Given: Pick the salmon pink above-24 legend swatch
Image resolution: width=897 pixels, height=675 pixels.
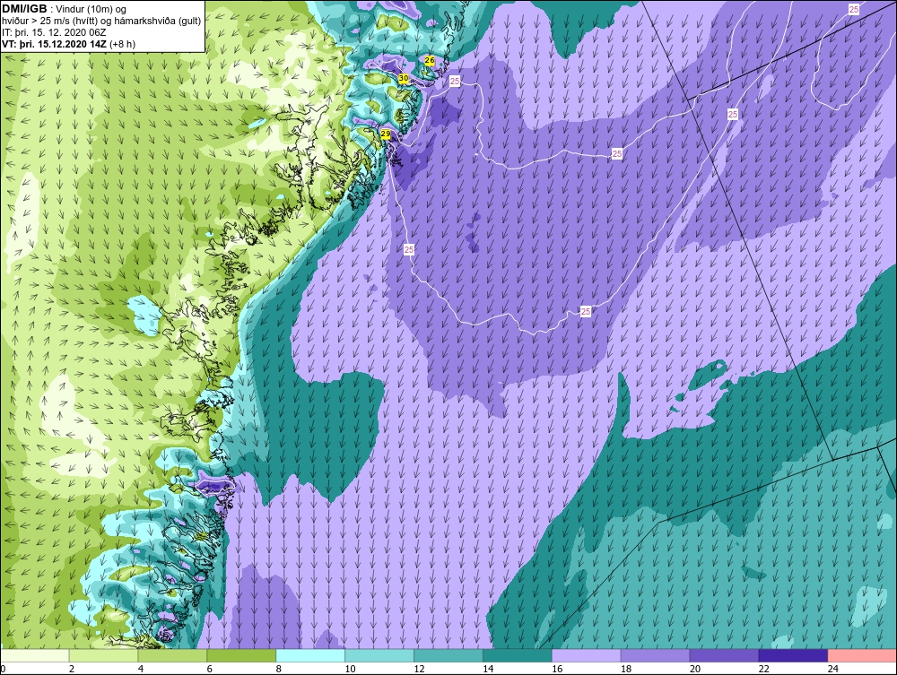Looking at the screenshot, I should [x=862, y=655].
